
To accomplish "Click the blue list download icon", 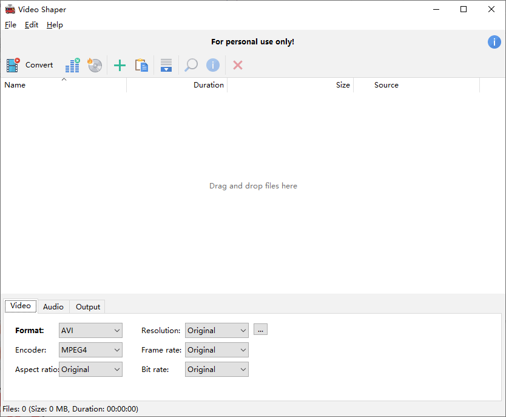I will coord(166,65).
